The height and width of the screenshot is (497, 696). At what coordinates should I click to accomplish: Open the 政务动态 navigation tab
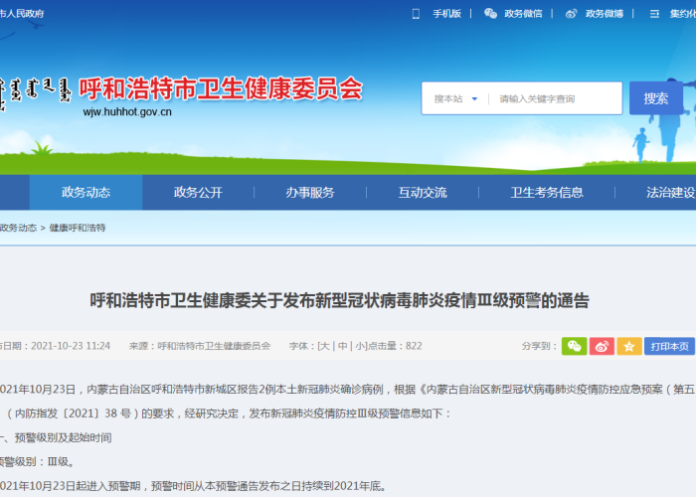(x=86, y=192)
